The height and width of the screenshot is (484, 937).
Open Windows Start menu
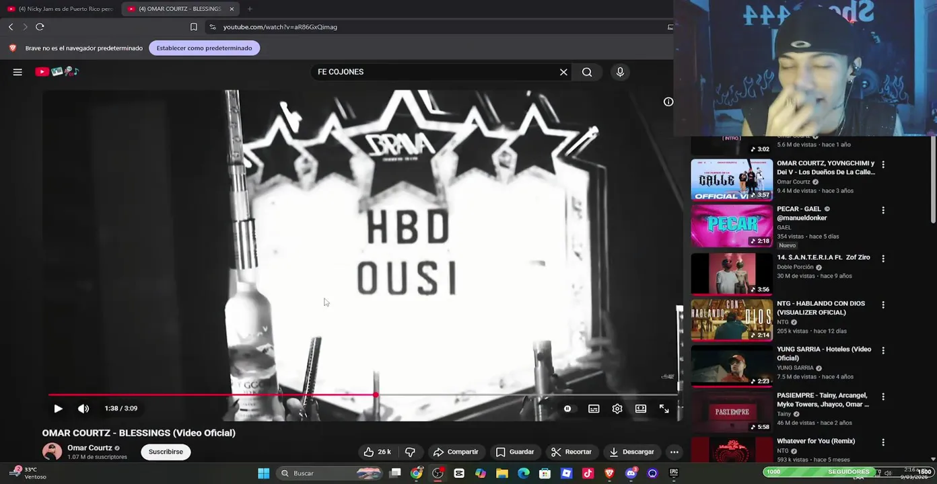click(x=264, y=473)
